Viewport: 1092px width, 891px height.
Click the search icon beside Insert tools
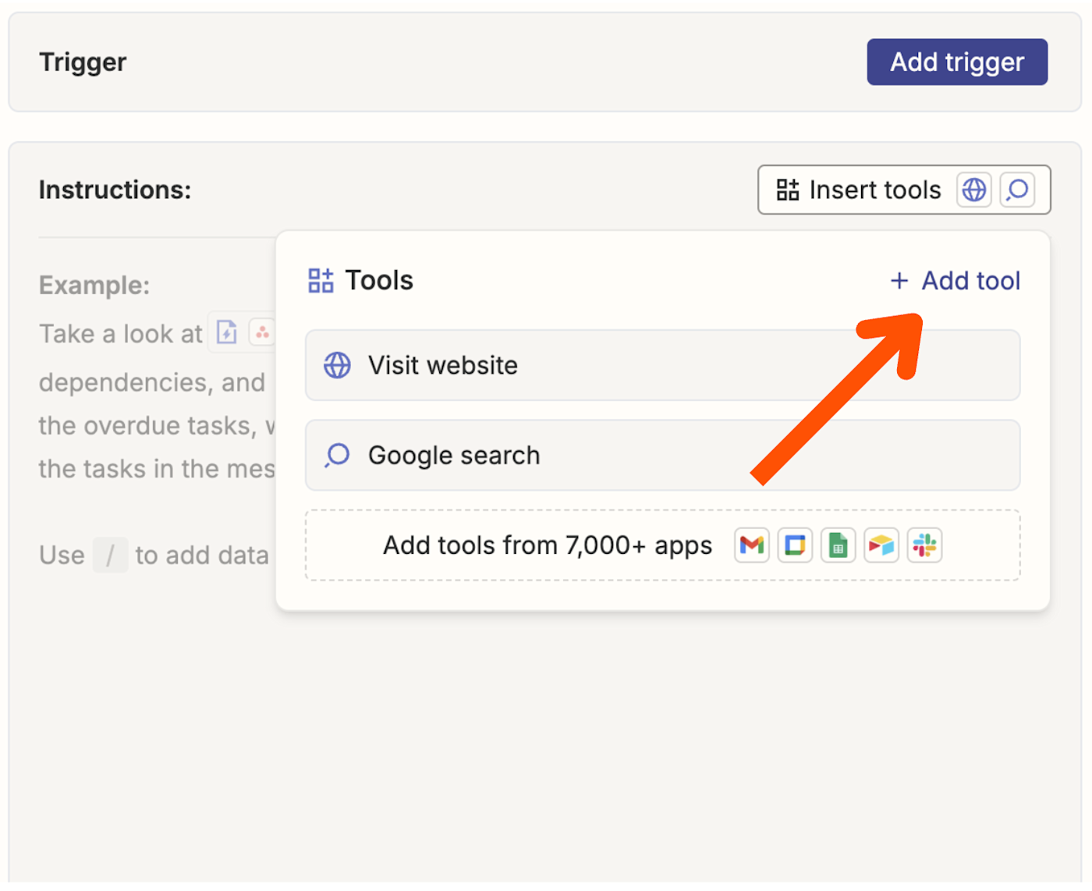click(x=1017, y=190)
